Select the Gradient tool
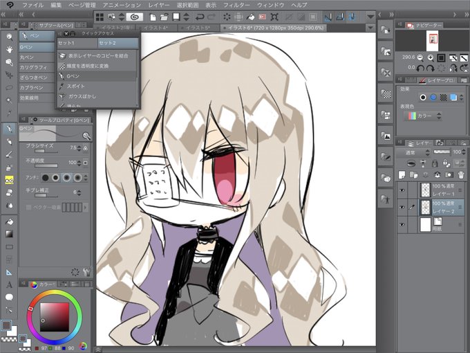 click(9, 234)
